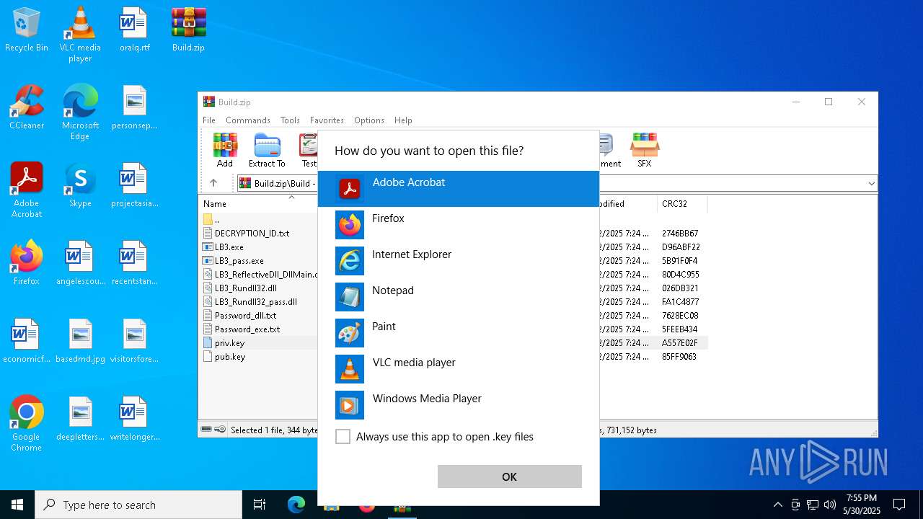Open the WinRAR File menu
Screen dimensions: 923x519
click(x=209, y=120)
